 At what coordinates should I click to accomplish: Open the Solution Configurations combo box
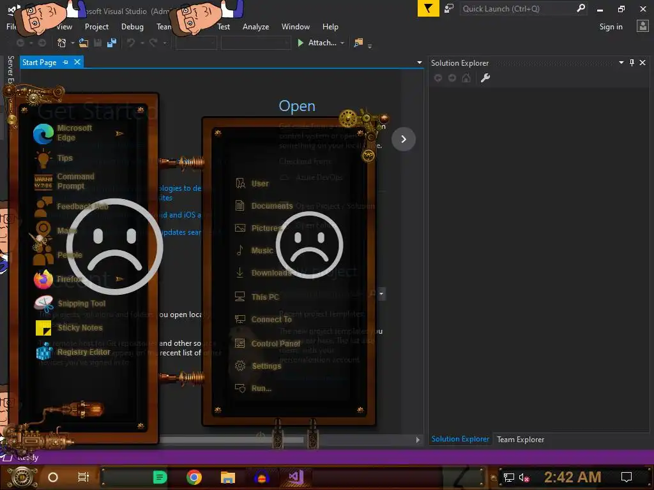pos(196,43)
